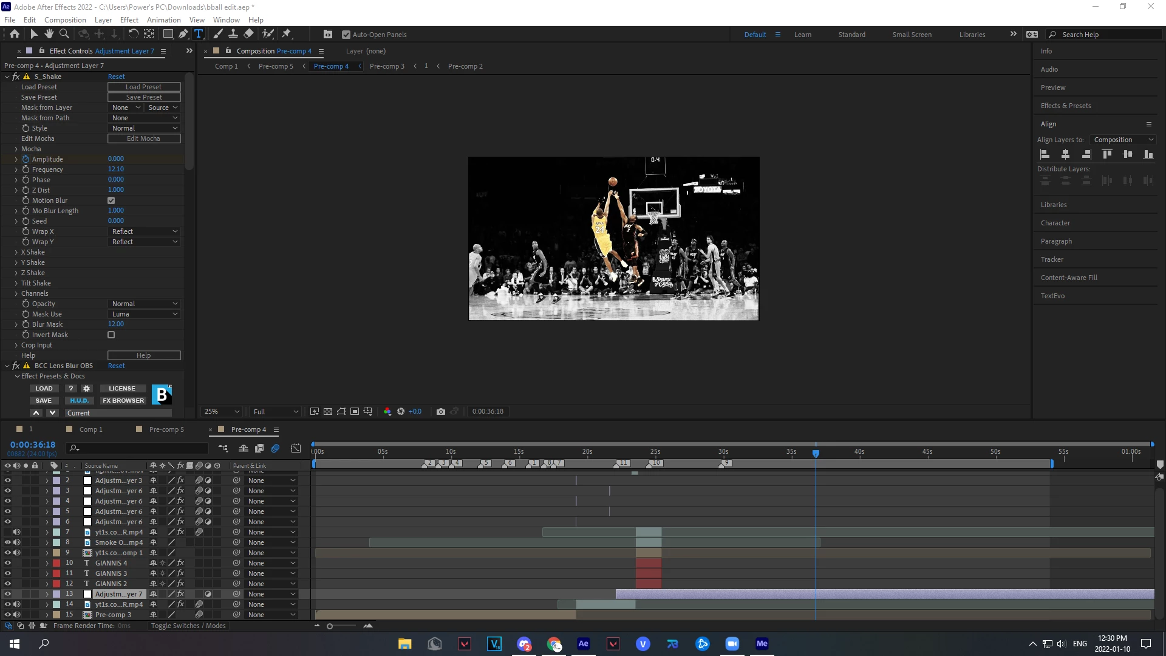Select the Clone Stamp tool
Image resolution: width=1166 pixels, height=656 pixels.
pos(233,34)
